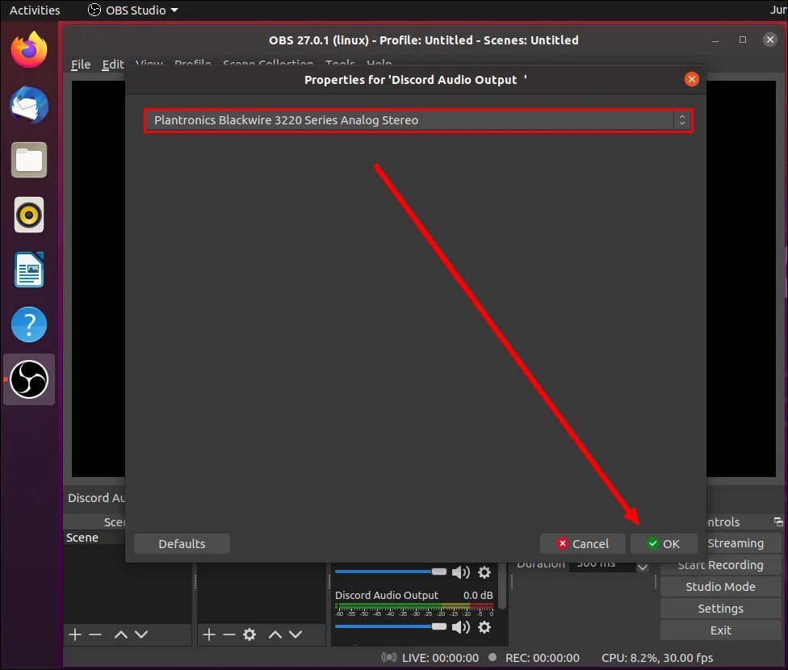Click the CPU 8.2%, 30.00 fps status text
This screenshot has width=788, height=670.
coord(657,658)
